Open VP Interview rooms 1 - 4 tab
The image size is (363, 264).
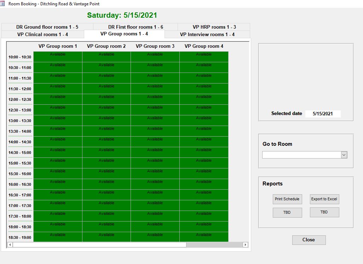tap(207, 34)
